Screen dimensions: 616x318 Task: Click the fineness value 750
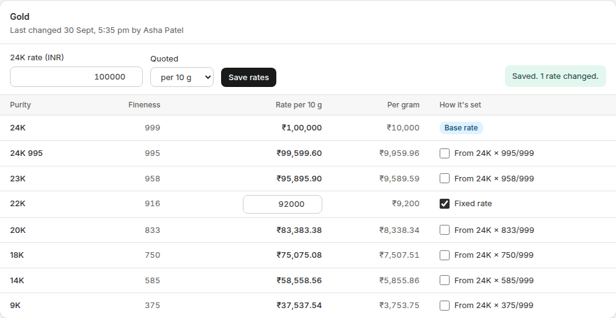(x=152, y=255)
